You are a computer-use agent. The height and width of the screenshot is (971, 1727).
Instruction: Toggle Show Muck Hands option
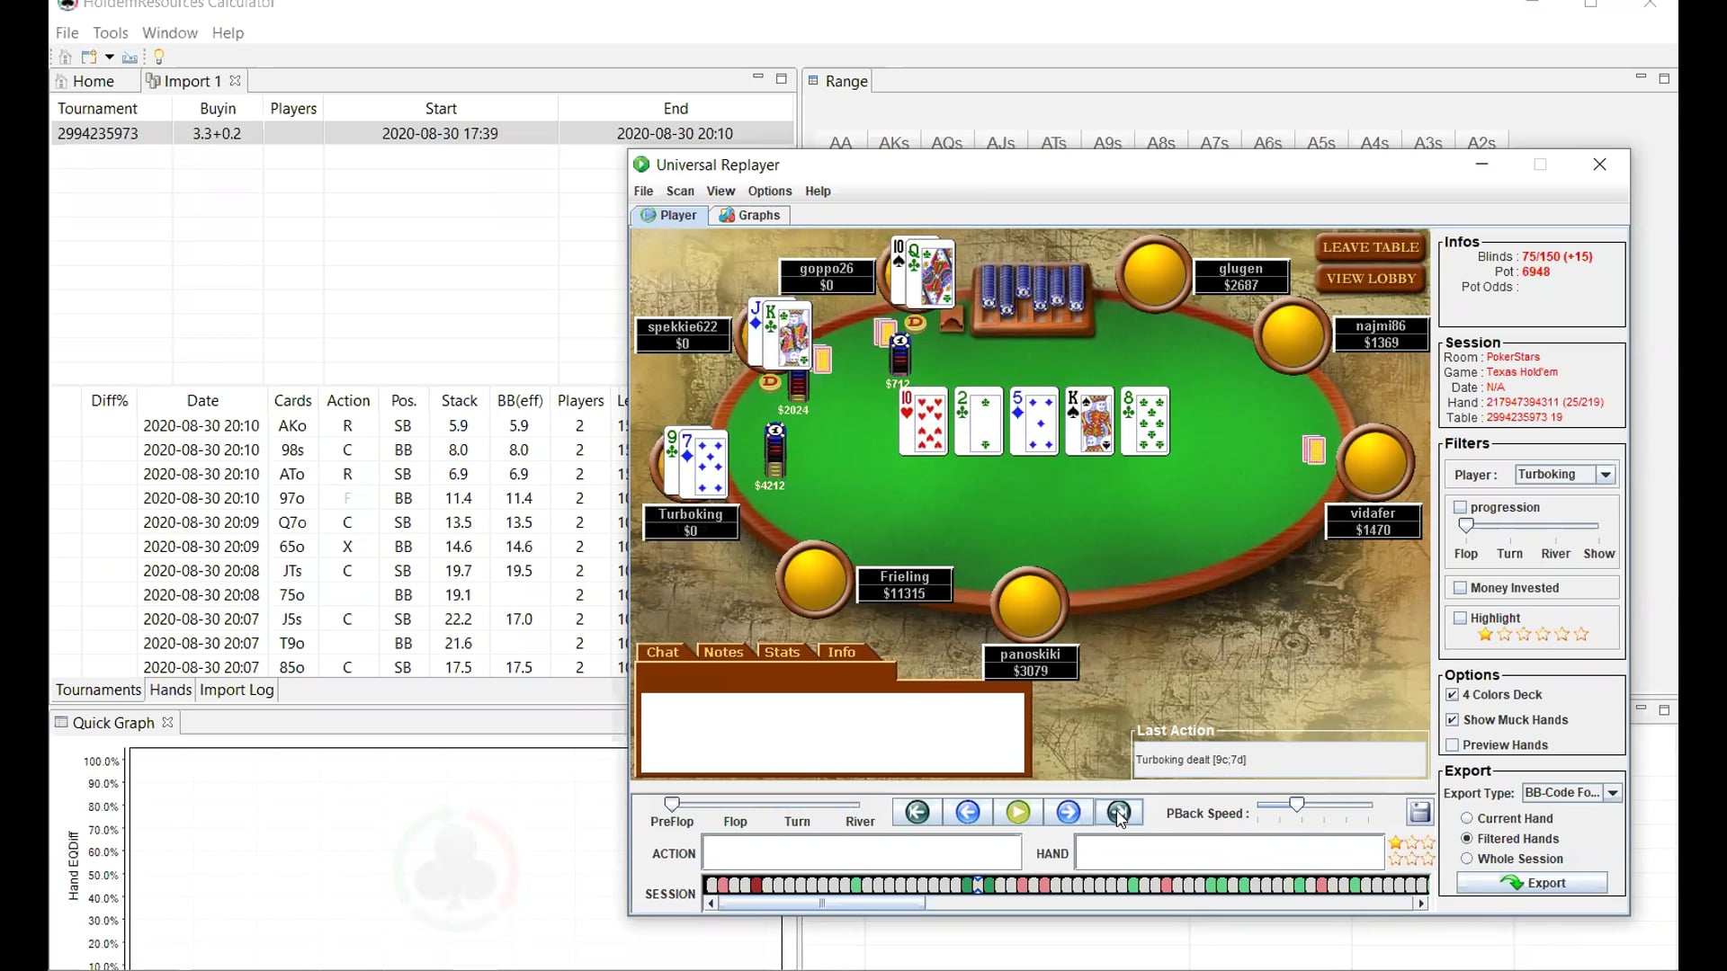click(1452, 720)
